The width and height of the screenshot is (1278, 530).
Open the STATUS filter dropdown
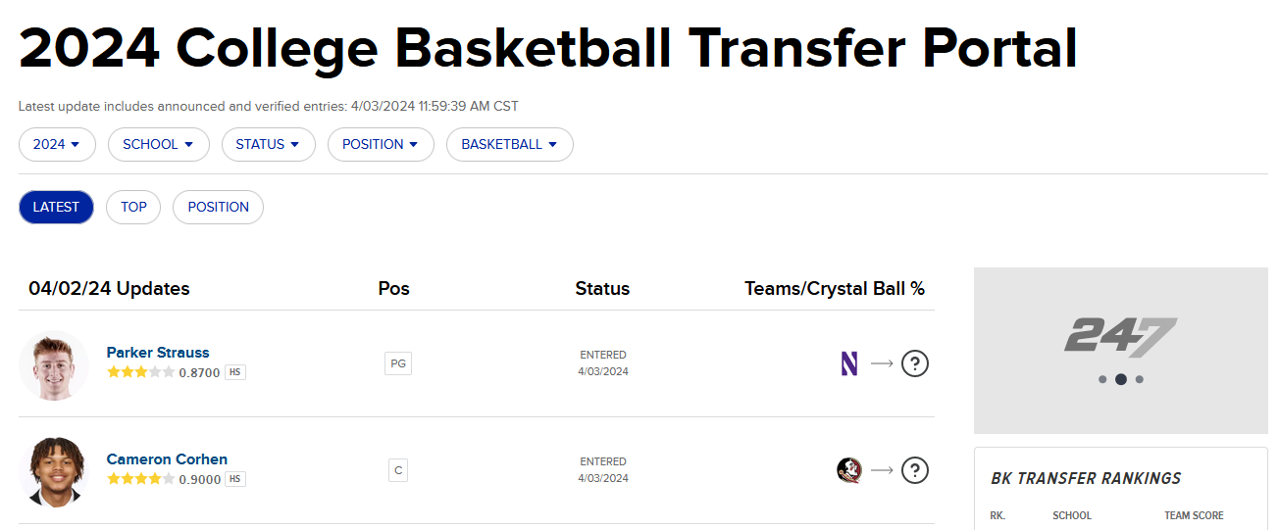(x=269, y=144)
